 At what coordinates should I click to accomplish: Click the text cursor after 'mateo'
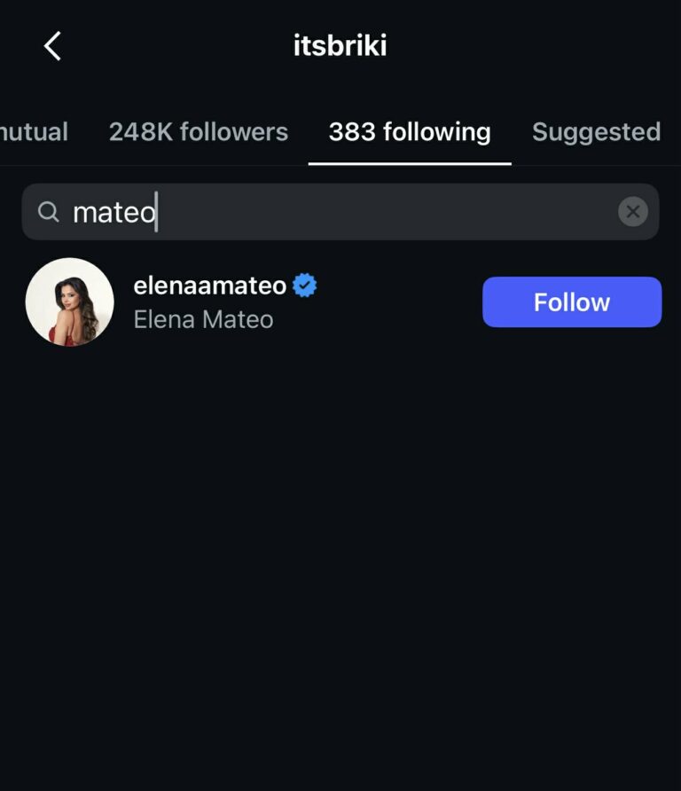point(157,212)
